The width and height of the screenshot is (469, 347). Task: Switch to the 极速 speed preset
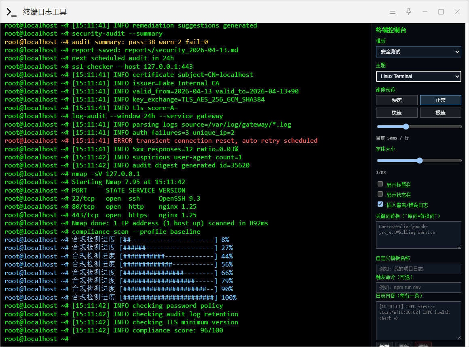coord(440,113)
